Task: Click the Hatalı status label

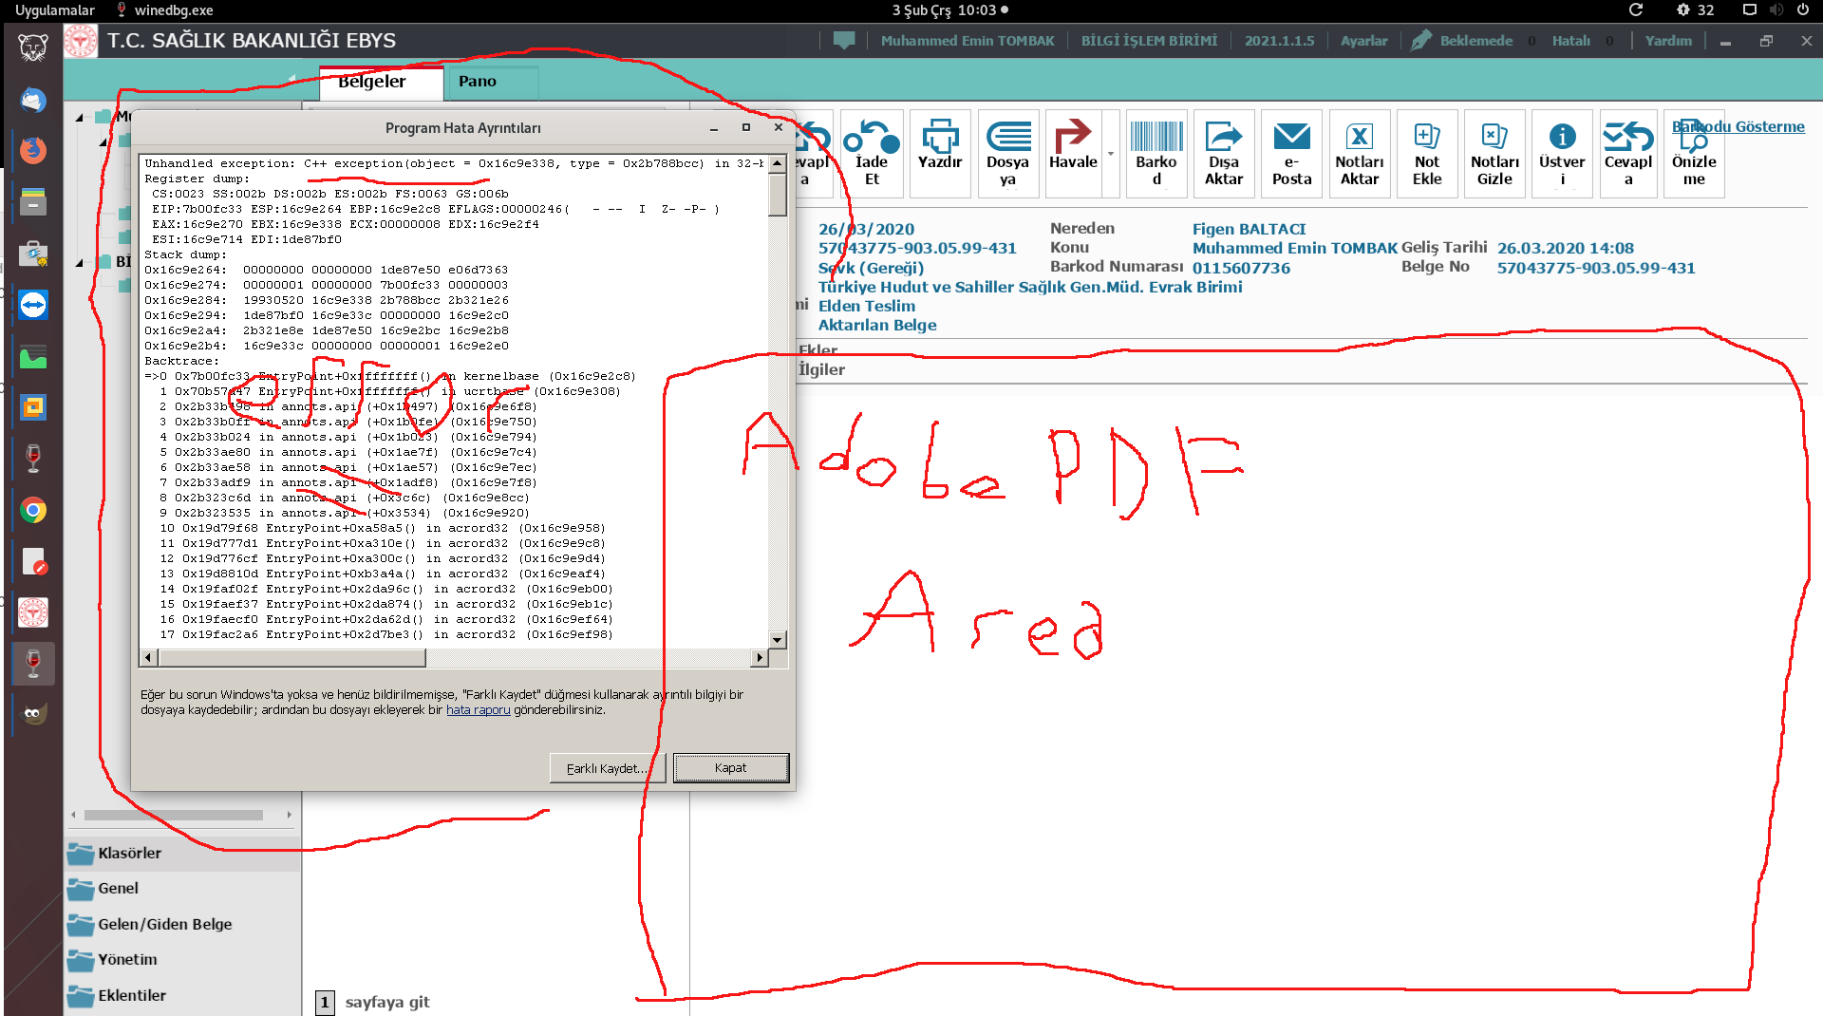Action: click(x=1571, y=41)
